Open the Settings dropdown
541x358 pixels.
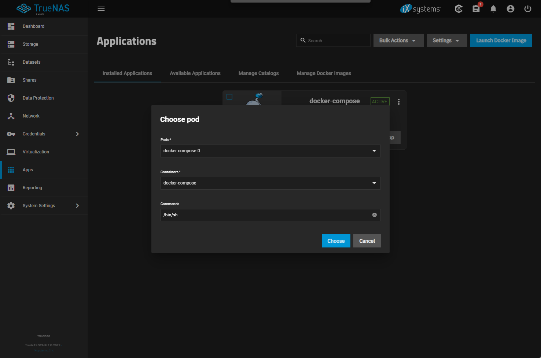pyautogui.click(x=447, y=40)
